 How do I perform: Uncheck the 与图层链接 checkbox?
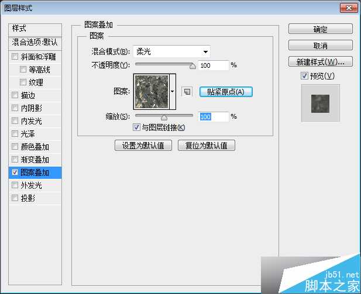click(136, 127)
